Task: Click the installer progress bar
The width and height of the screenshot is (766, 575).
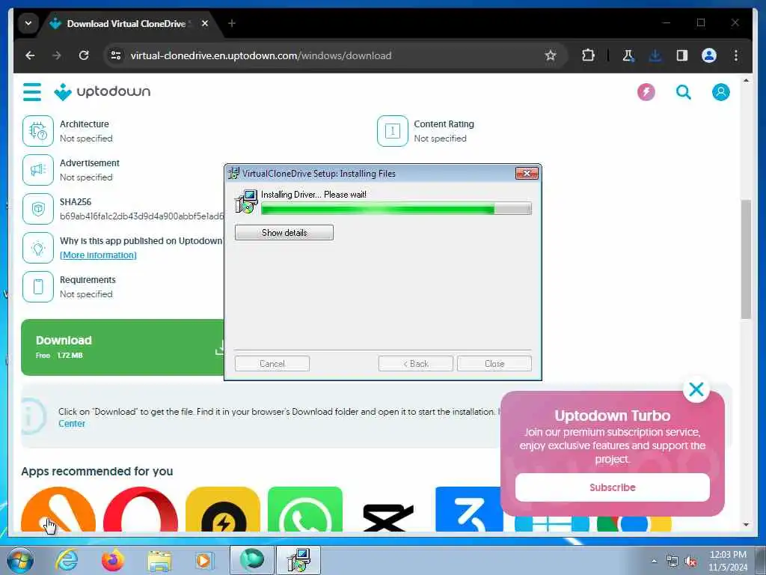Action: [396, 209]
